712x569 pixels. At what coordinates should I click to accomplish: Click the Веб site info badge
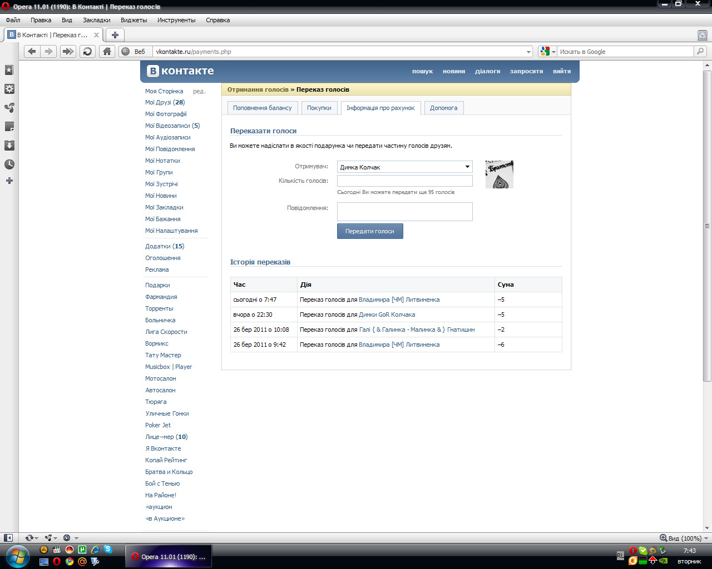coord(133,52)
